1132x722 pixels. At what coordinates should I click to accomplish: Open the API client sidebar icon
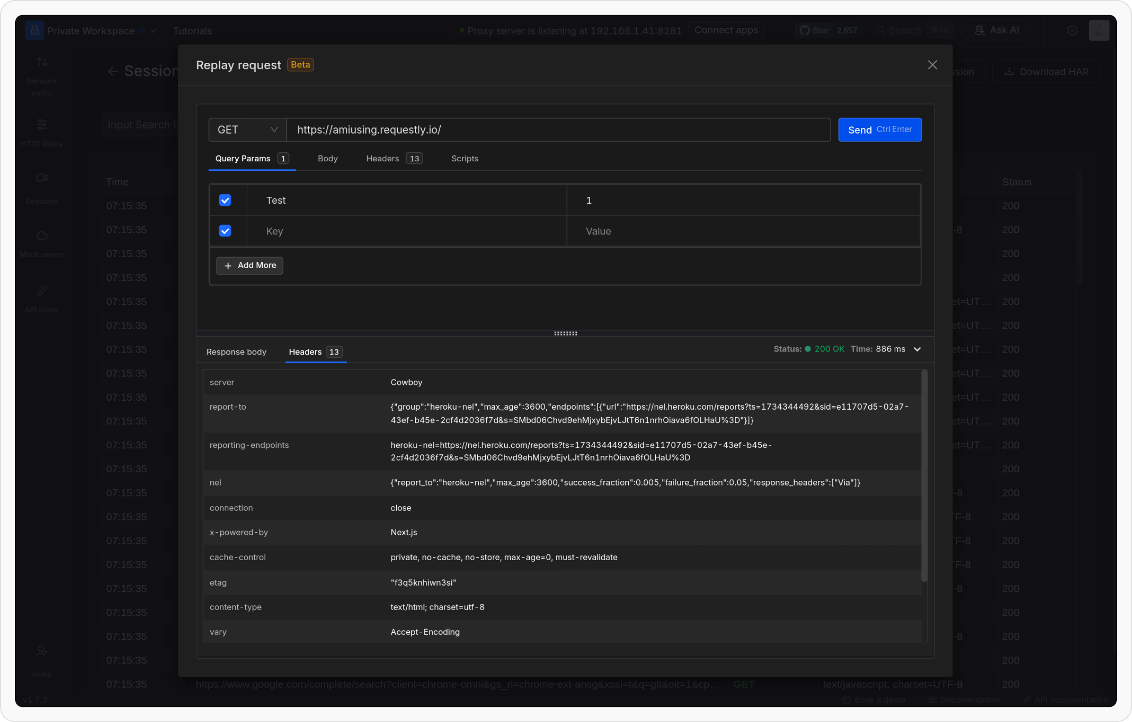[x=42, y=291]
